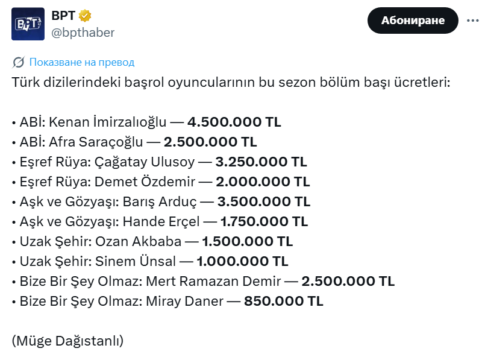Image resolution: width=482 pixels, height=354 pixels.
Task: Click the (Müge Dağıstanlı) source text
Action: coord(67,341)
